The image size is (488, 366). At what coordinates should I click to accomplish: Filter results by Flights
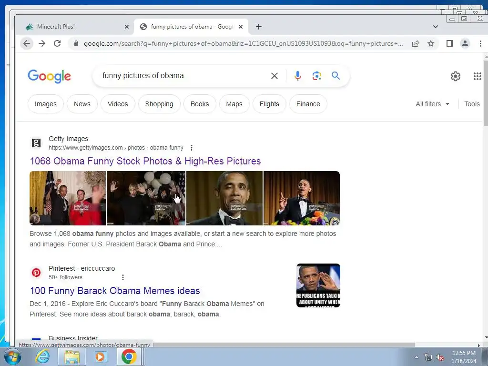pyautogui.click(x=269, y=104)
